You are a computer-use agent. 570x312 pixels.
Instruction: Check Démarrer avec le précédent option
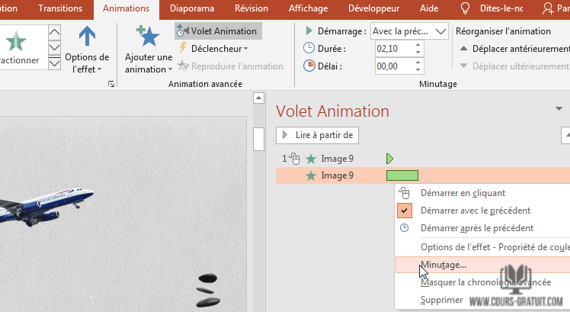[475, 211]
